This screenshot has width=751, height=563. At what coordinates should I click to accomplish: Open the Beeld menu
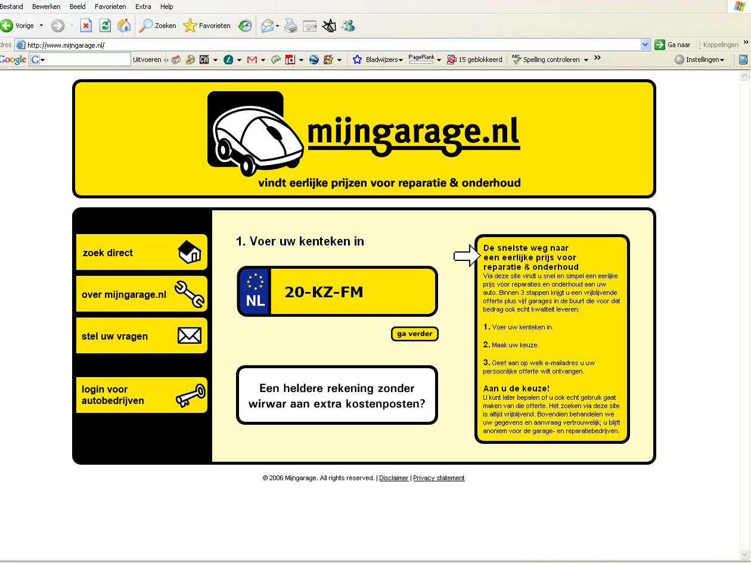[77, 7]
